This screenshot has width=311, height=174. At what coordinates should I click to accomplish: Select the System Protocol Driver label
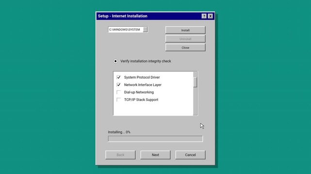(142, 77)
